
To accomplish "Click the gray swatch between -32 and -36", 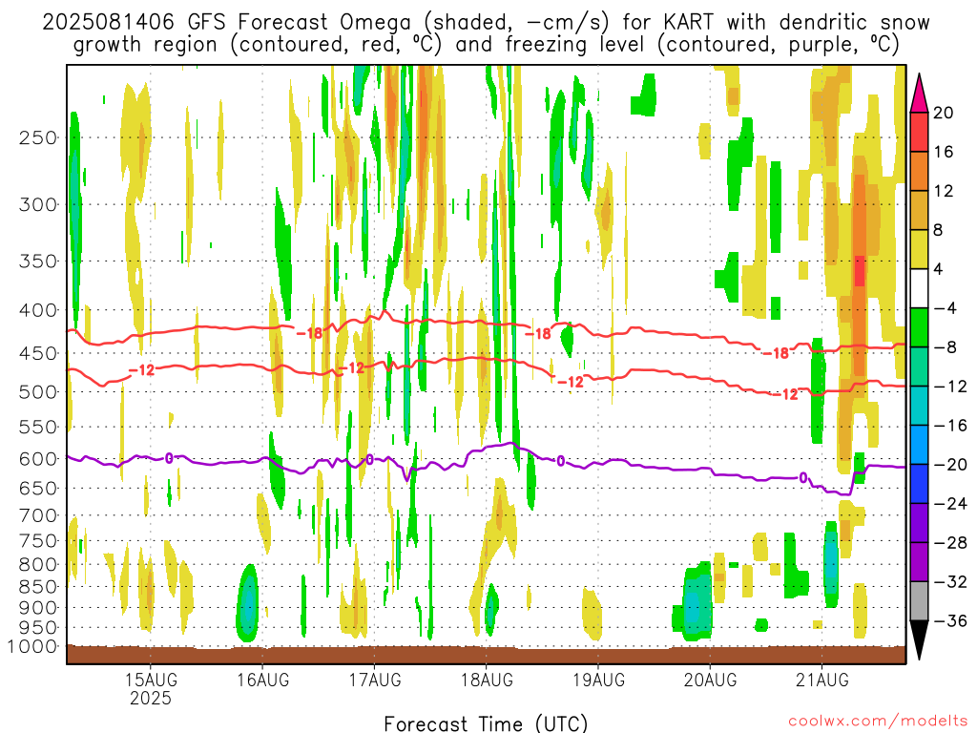I will pos(919,601).
